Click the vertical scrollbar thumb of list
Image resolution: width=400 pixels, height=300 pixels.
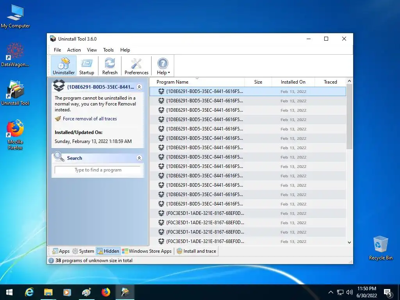[349, 116]
